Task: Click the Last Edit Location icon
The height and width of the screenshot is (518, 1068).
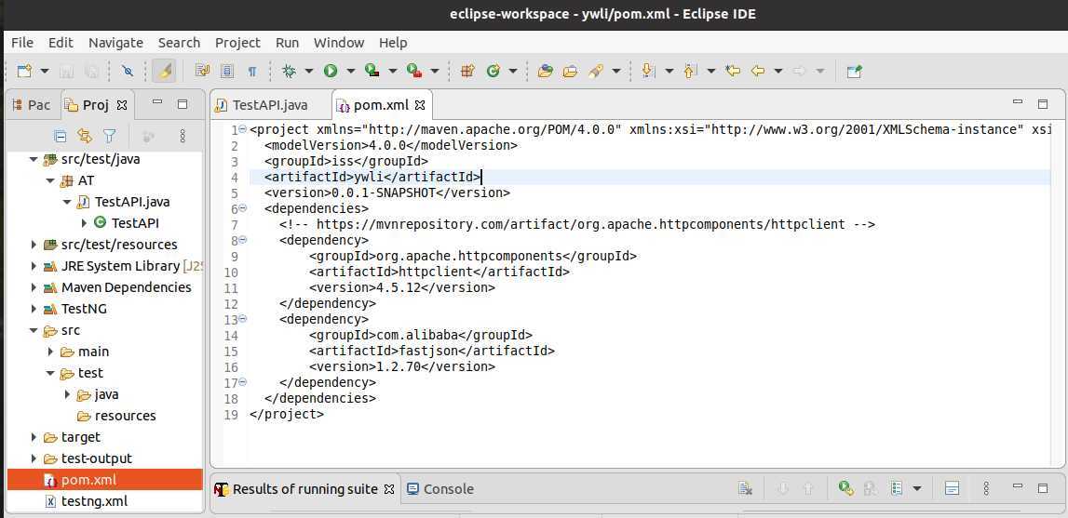Action: 733,71
